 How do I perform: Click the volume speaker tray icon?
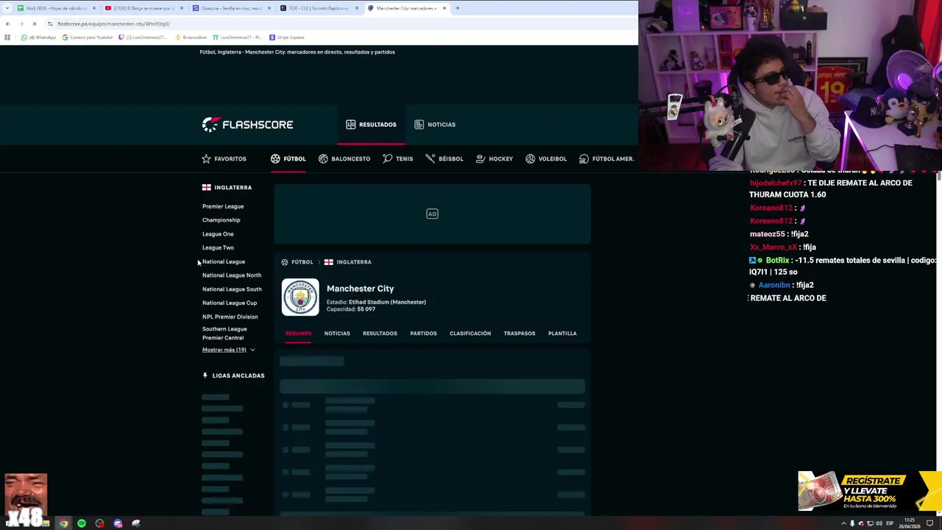tap(879, 523)
